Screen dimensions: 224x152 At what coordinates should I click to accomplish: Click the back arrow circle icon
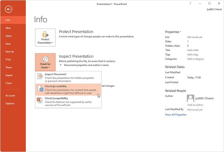9,9
